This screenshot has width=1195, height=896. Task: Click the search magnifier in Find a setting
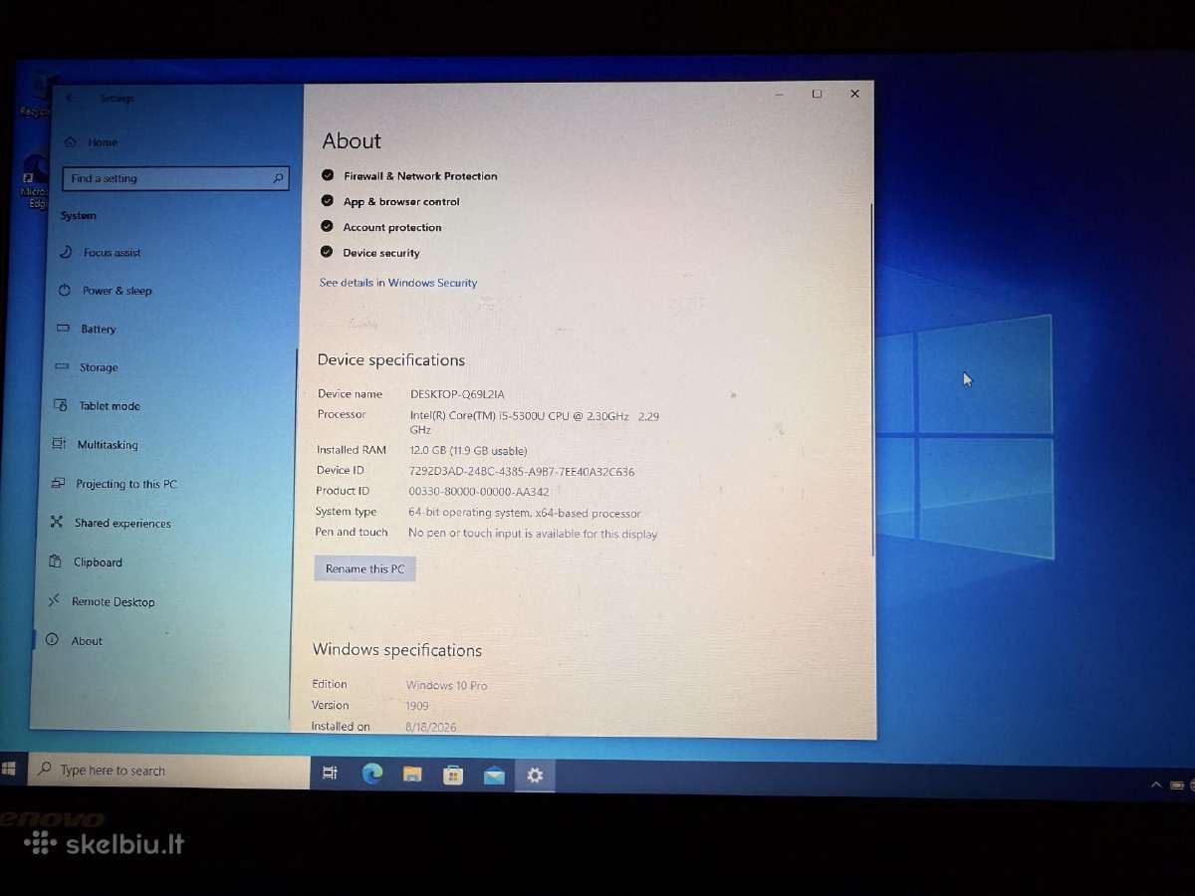click(278, 179)
